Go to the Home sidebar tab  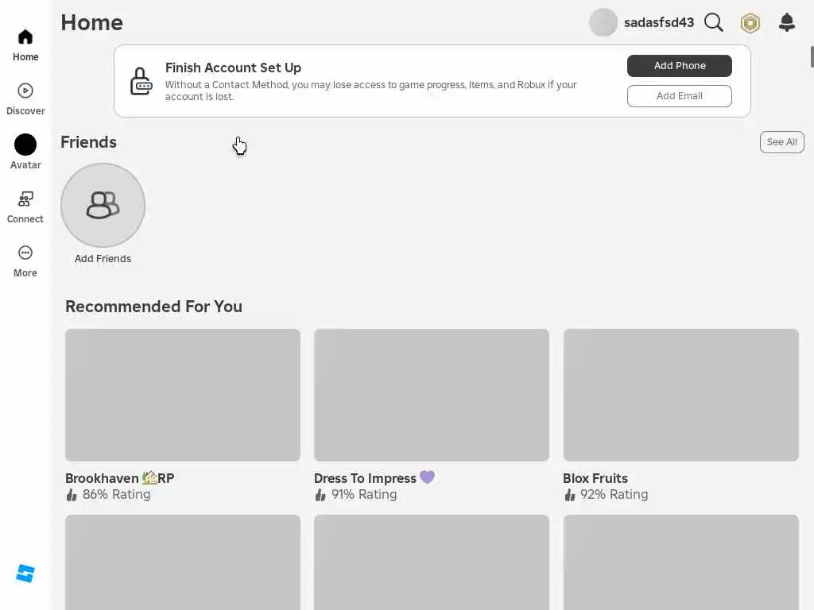pos(25,44)
